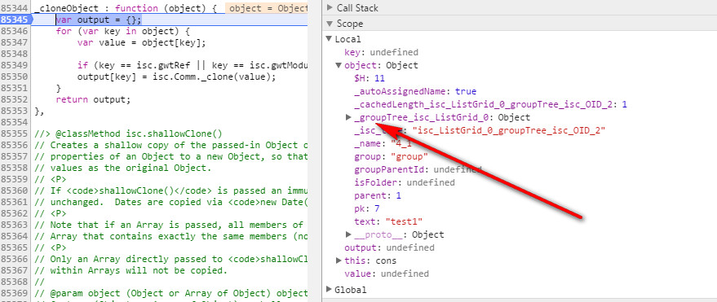Select the text: "test1" property
717x302 pixels.
coord(388,221)
